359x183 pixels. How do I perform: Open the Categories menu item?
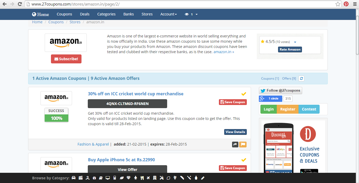pos(106,14)
